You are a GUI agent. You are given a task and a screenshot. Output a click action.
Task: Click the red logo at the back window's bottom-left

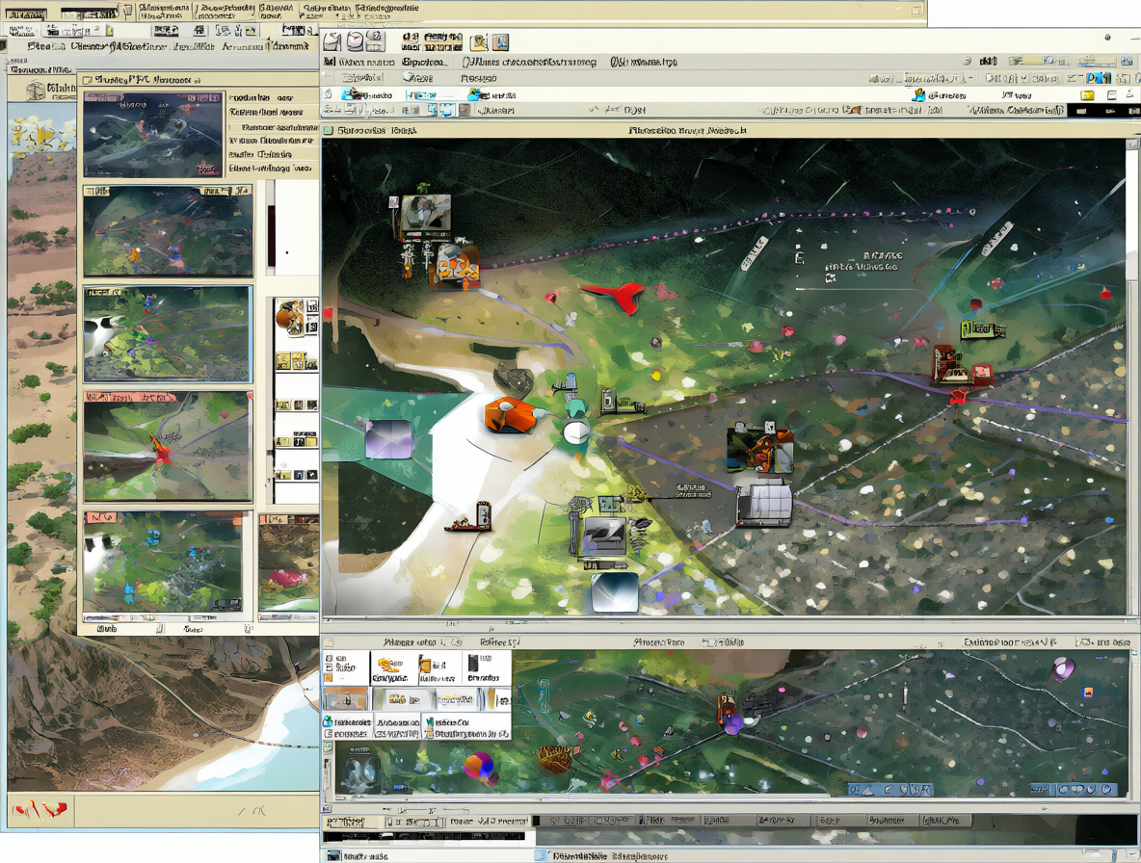(40, 808)
